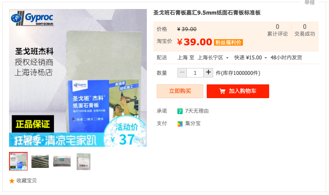Click the 立即购买 buy now button
The height and width of the screenshot is (195, 329).
click(180, 91)
